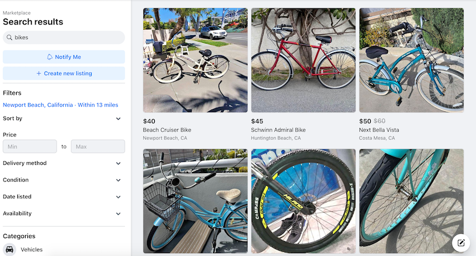This screenshot has width=476, height=256.
Task: Click the Max price field
Action: 98,146
